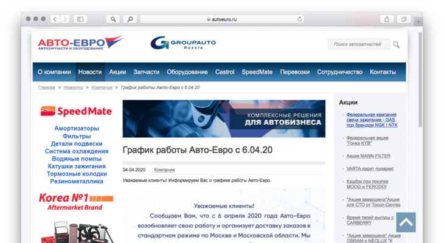The height and width of the screenshot is (243, 444).
Task: Click Амортизаторы in SpeedMate banner
Action: [x=77, y=128]
